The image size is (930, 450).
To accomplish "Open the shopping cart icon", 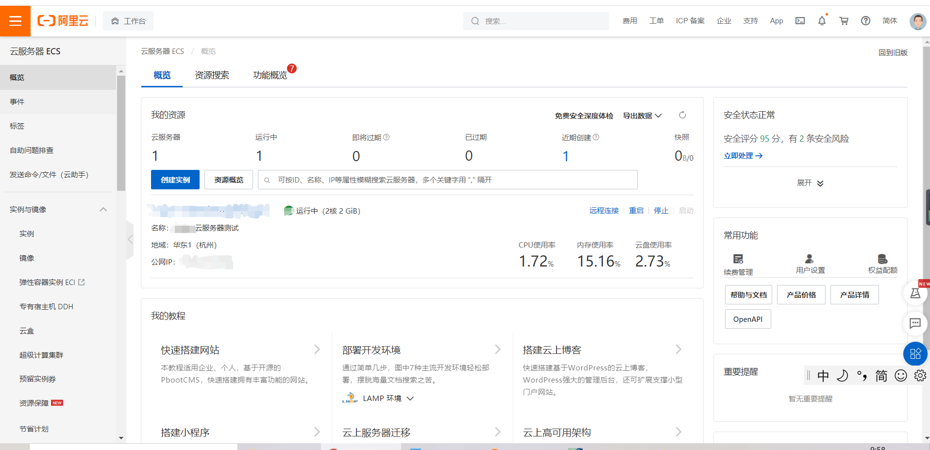I will coord(844,21).
